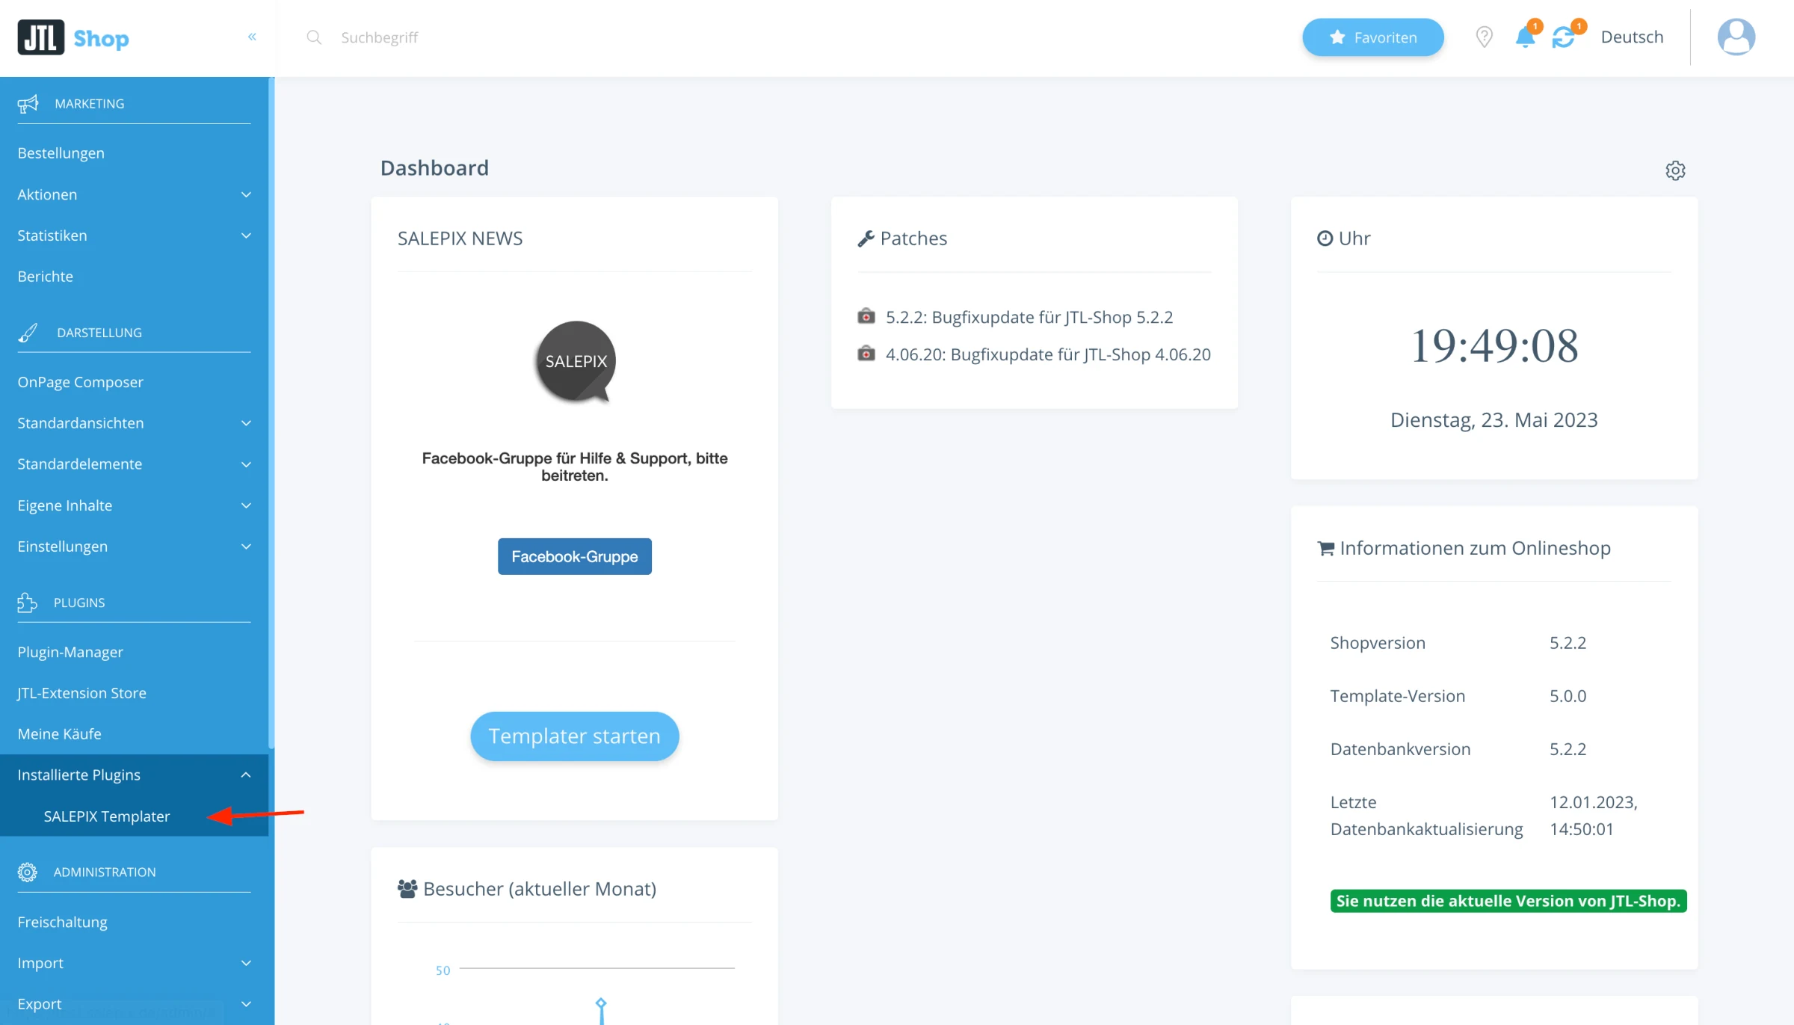The width and height of the screenshot is (1794, 1025).
Task: Click first-aid icon beside 4.06.20 patch
Action: pos(866,353)
